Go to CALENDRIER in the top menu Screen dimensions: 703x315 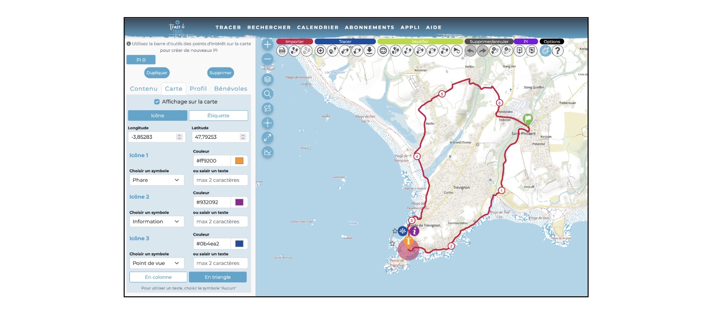click(x=318, y=28)
